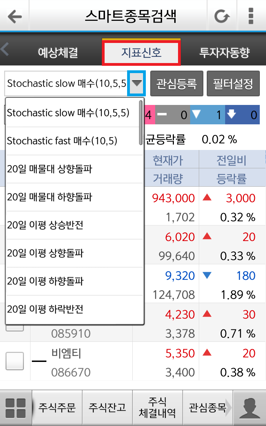Switch to the 투자자동향 tab

click(224, 53)
